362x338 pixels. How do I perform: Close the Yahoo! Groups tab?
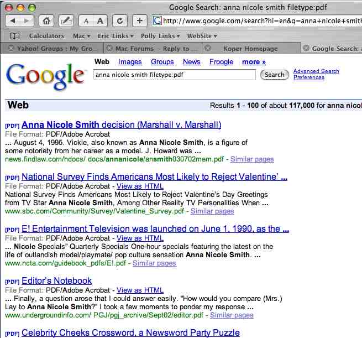(x=11, y=48)
